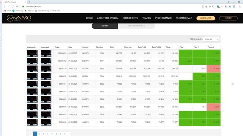Viewport: 243px width, 136px height.
Task: Open the downloads icon in browser toolbar
Action: pyautogui.click(x=240, y=6)
